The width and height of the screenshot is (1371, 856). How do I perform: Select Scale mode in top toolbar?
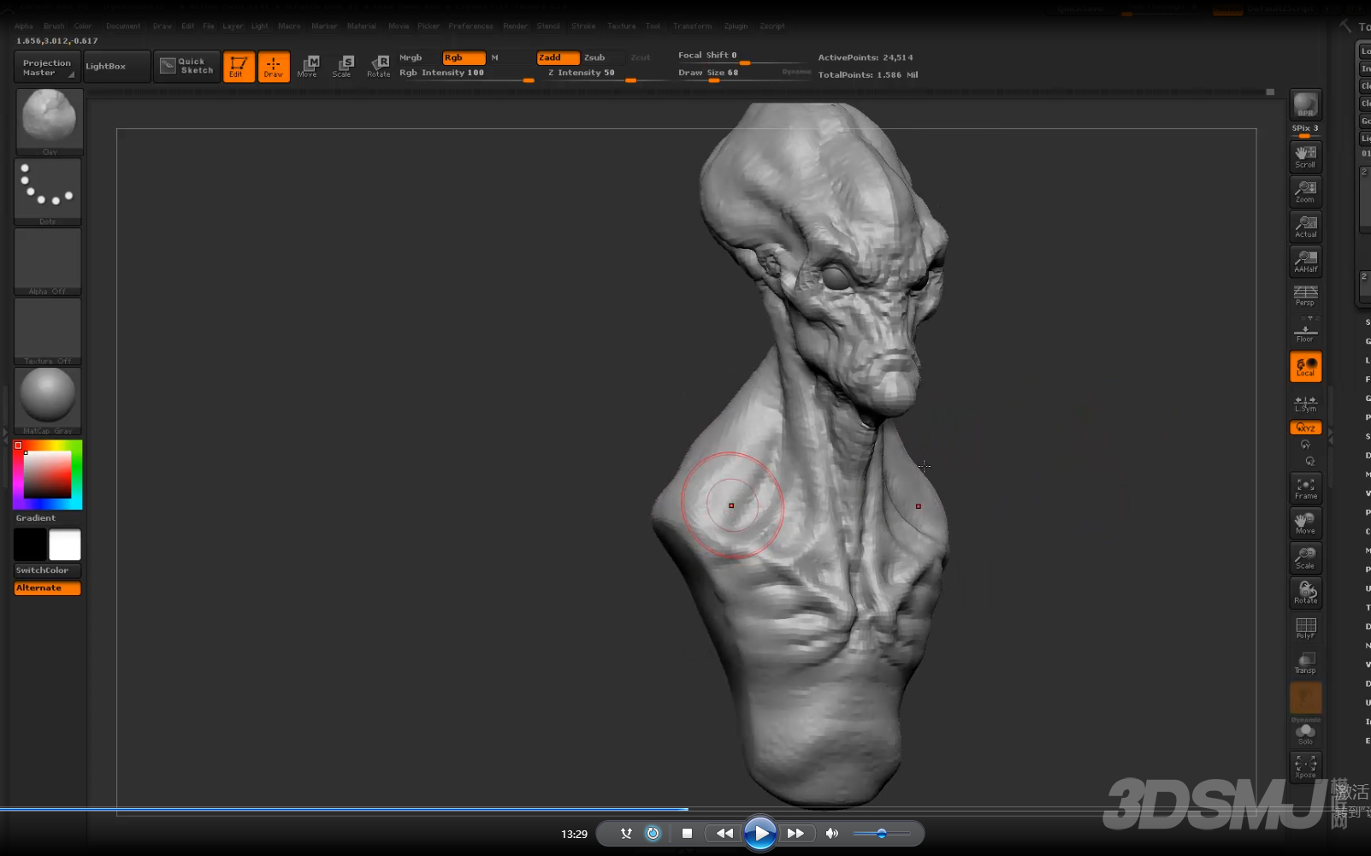[x=342, y=67]
